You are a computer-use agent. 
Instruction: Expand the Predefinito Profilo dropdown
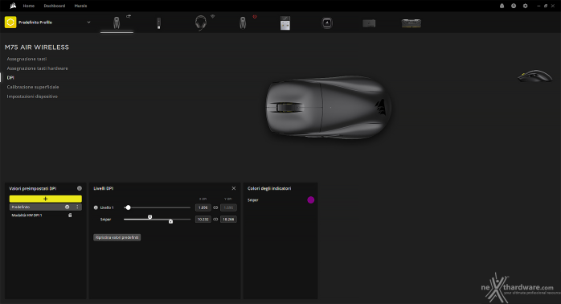pyautogui.click(x=88, y=23)
